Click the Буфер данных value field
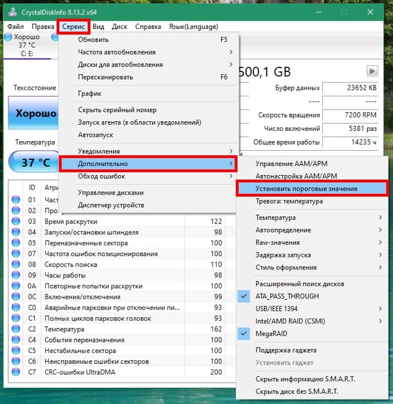 click(350, 88)
